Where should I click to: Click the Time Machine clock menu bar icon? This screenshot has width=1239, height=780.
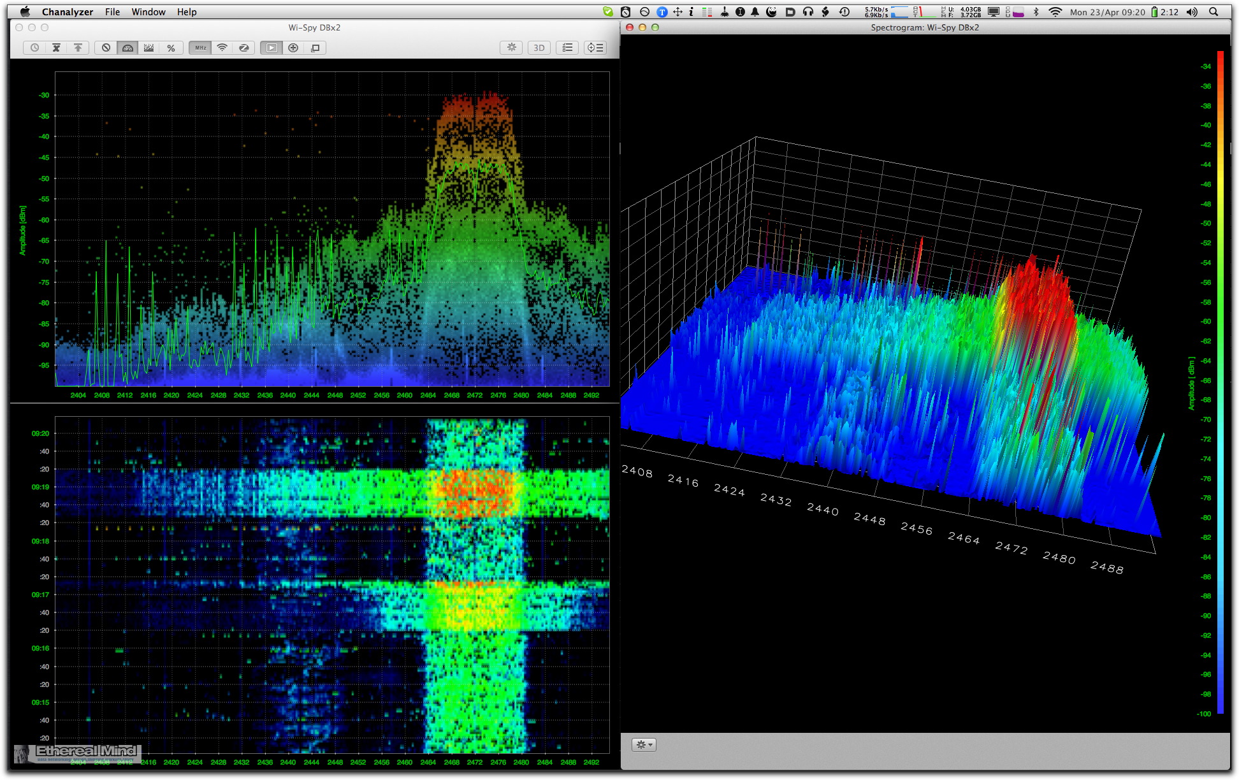(x=844, y=11)
